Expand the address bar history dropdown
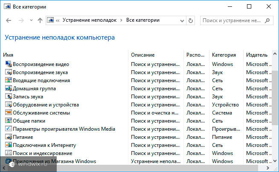The height and width of the screenshot is (172, 279). (x=182, y=21)
